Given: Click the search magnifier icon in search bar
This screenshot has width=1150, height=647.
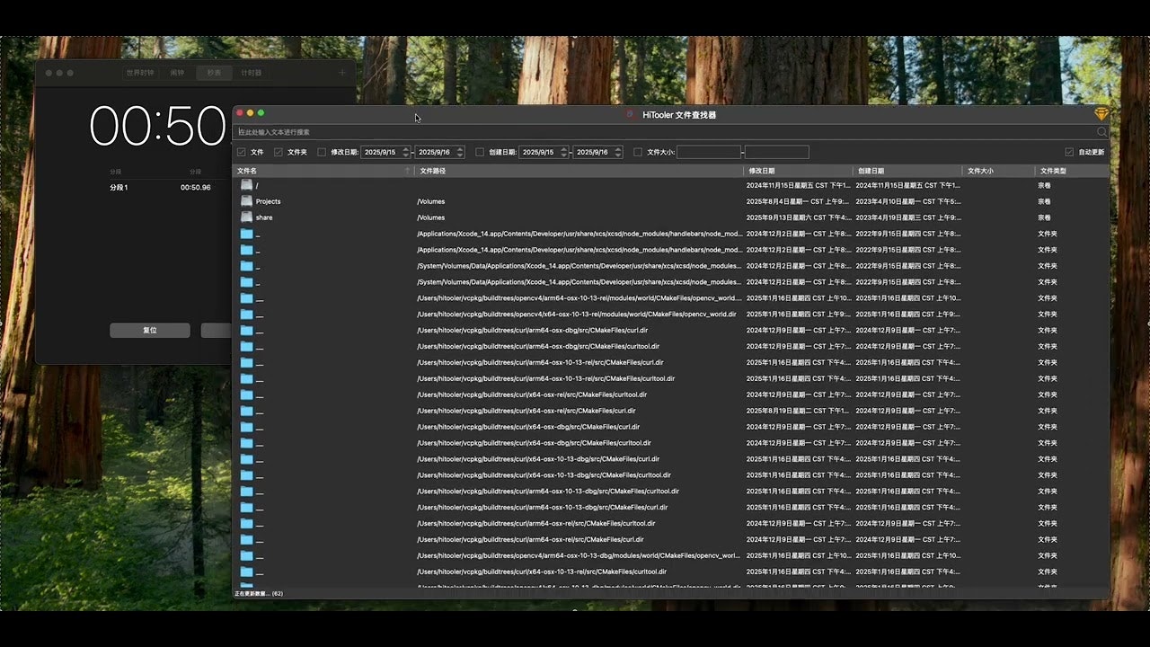Looking at the screenshot, I should [x=1102, y=131].
